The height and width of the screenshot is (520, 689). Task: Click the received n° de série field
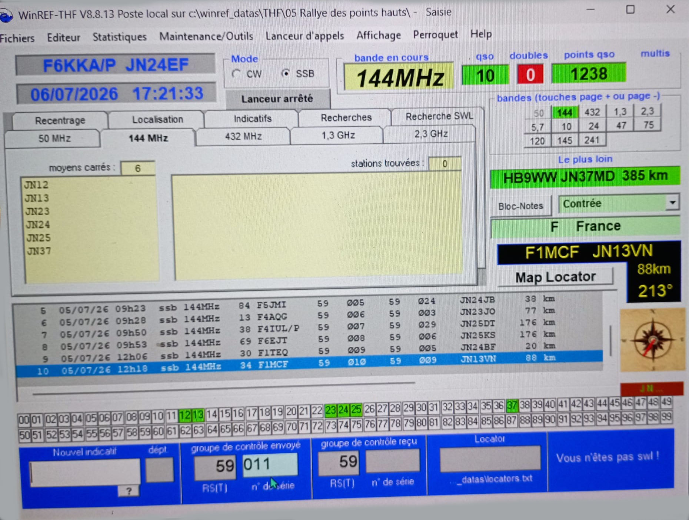(x=393, y=460)
